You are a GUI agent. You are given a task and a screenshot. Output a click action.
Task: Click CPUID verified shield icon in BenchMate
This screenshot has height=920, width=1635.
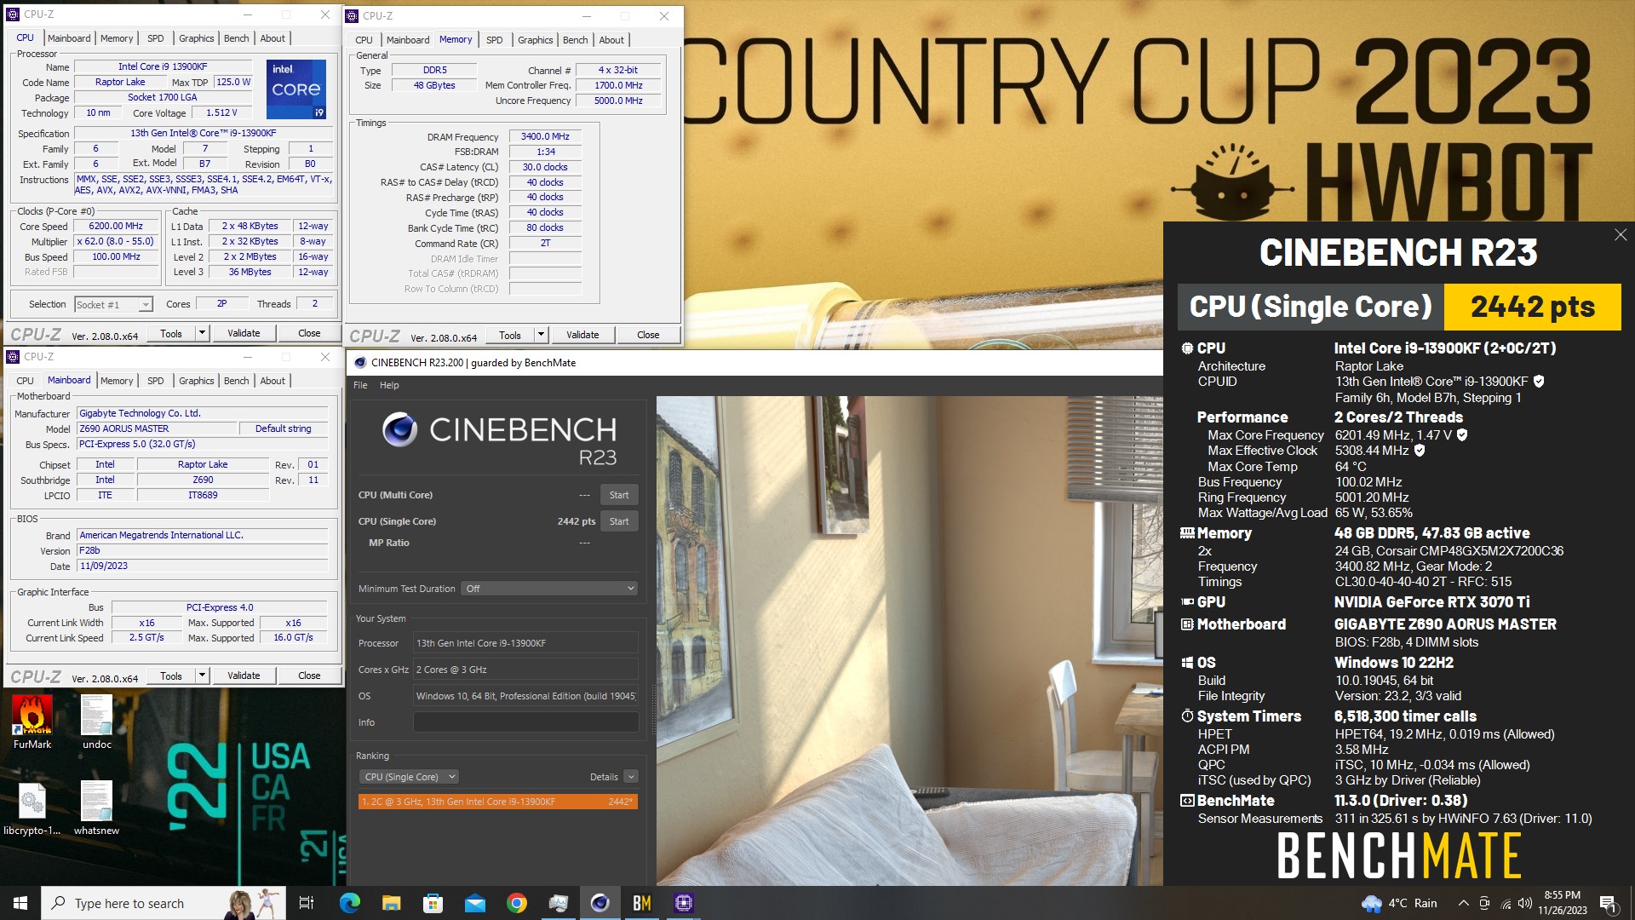click(1539, 382)
